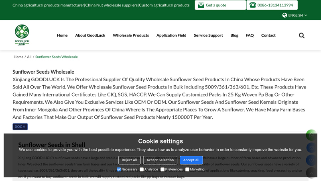Click the telephone icon beside the phone number
Screen dimensions: 321x181
(x=253, y=5)
